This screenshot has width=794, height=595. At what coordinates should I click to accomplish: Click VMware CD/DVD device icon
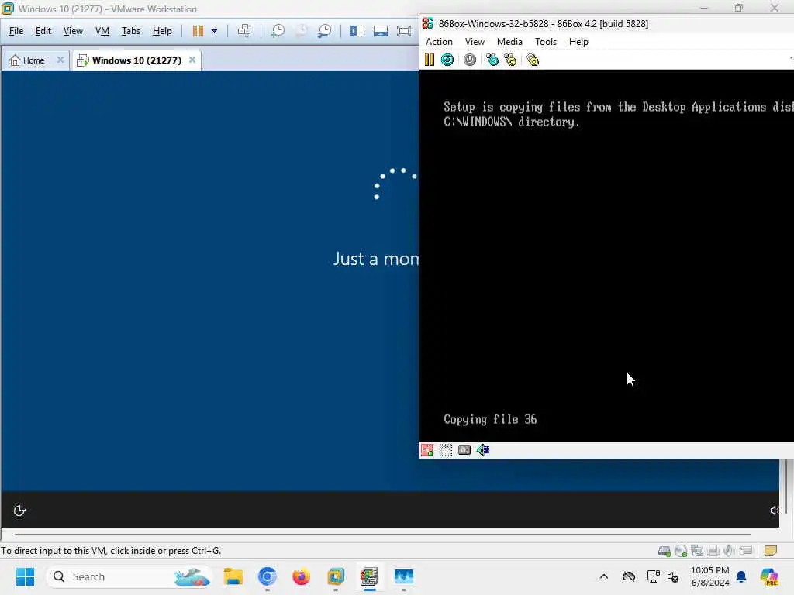(x=681, y=551)
